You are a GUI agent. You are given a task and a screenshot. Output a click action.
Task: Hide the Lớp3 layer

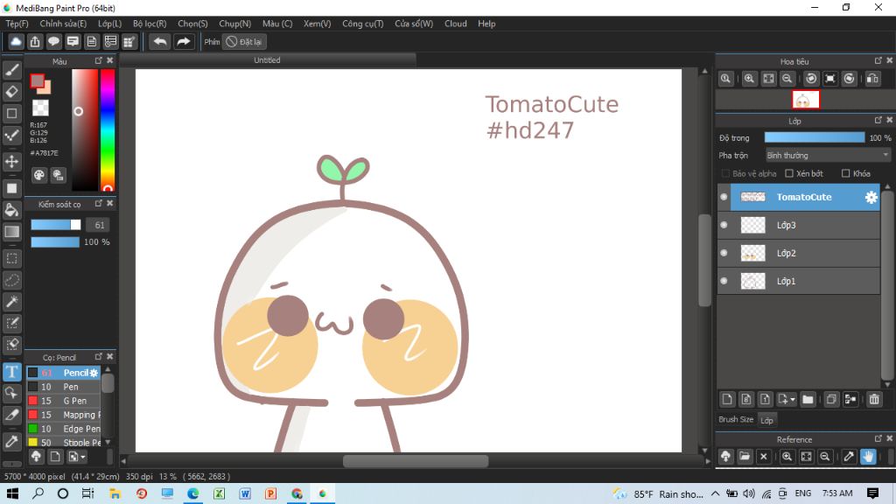[724, 225]
